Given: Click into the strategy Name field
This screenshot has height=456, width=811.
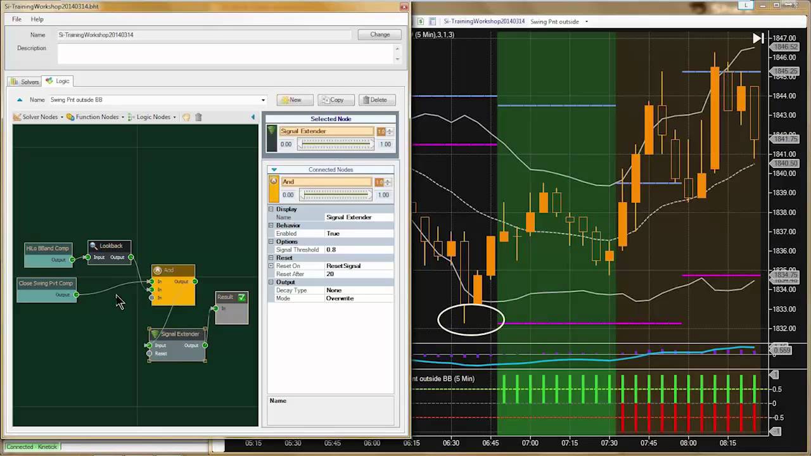Looking at the screenshot, I should 204,35.
